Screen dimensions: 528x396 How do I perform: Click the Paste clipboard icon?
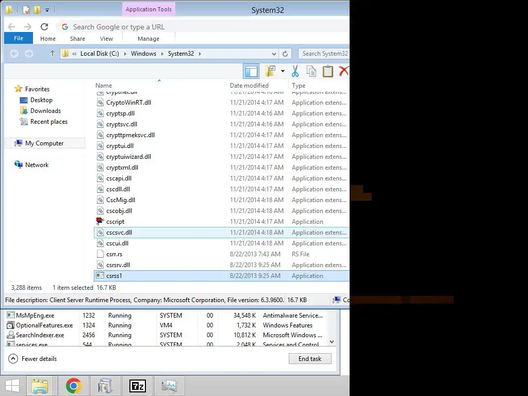coord(327,71)
